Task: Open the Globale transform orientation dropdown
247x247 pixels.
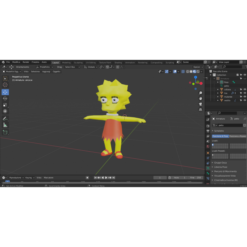Action: coord(91,67)
